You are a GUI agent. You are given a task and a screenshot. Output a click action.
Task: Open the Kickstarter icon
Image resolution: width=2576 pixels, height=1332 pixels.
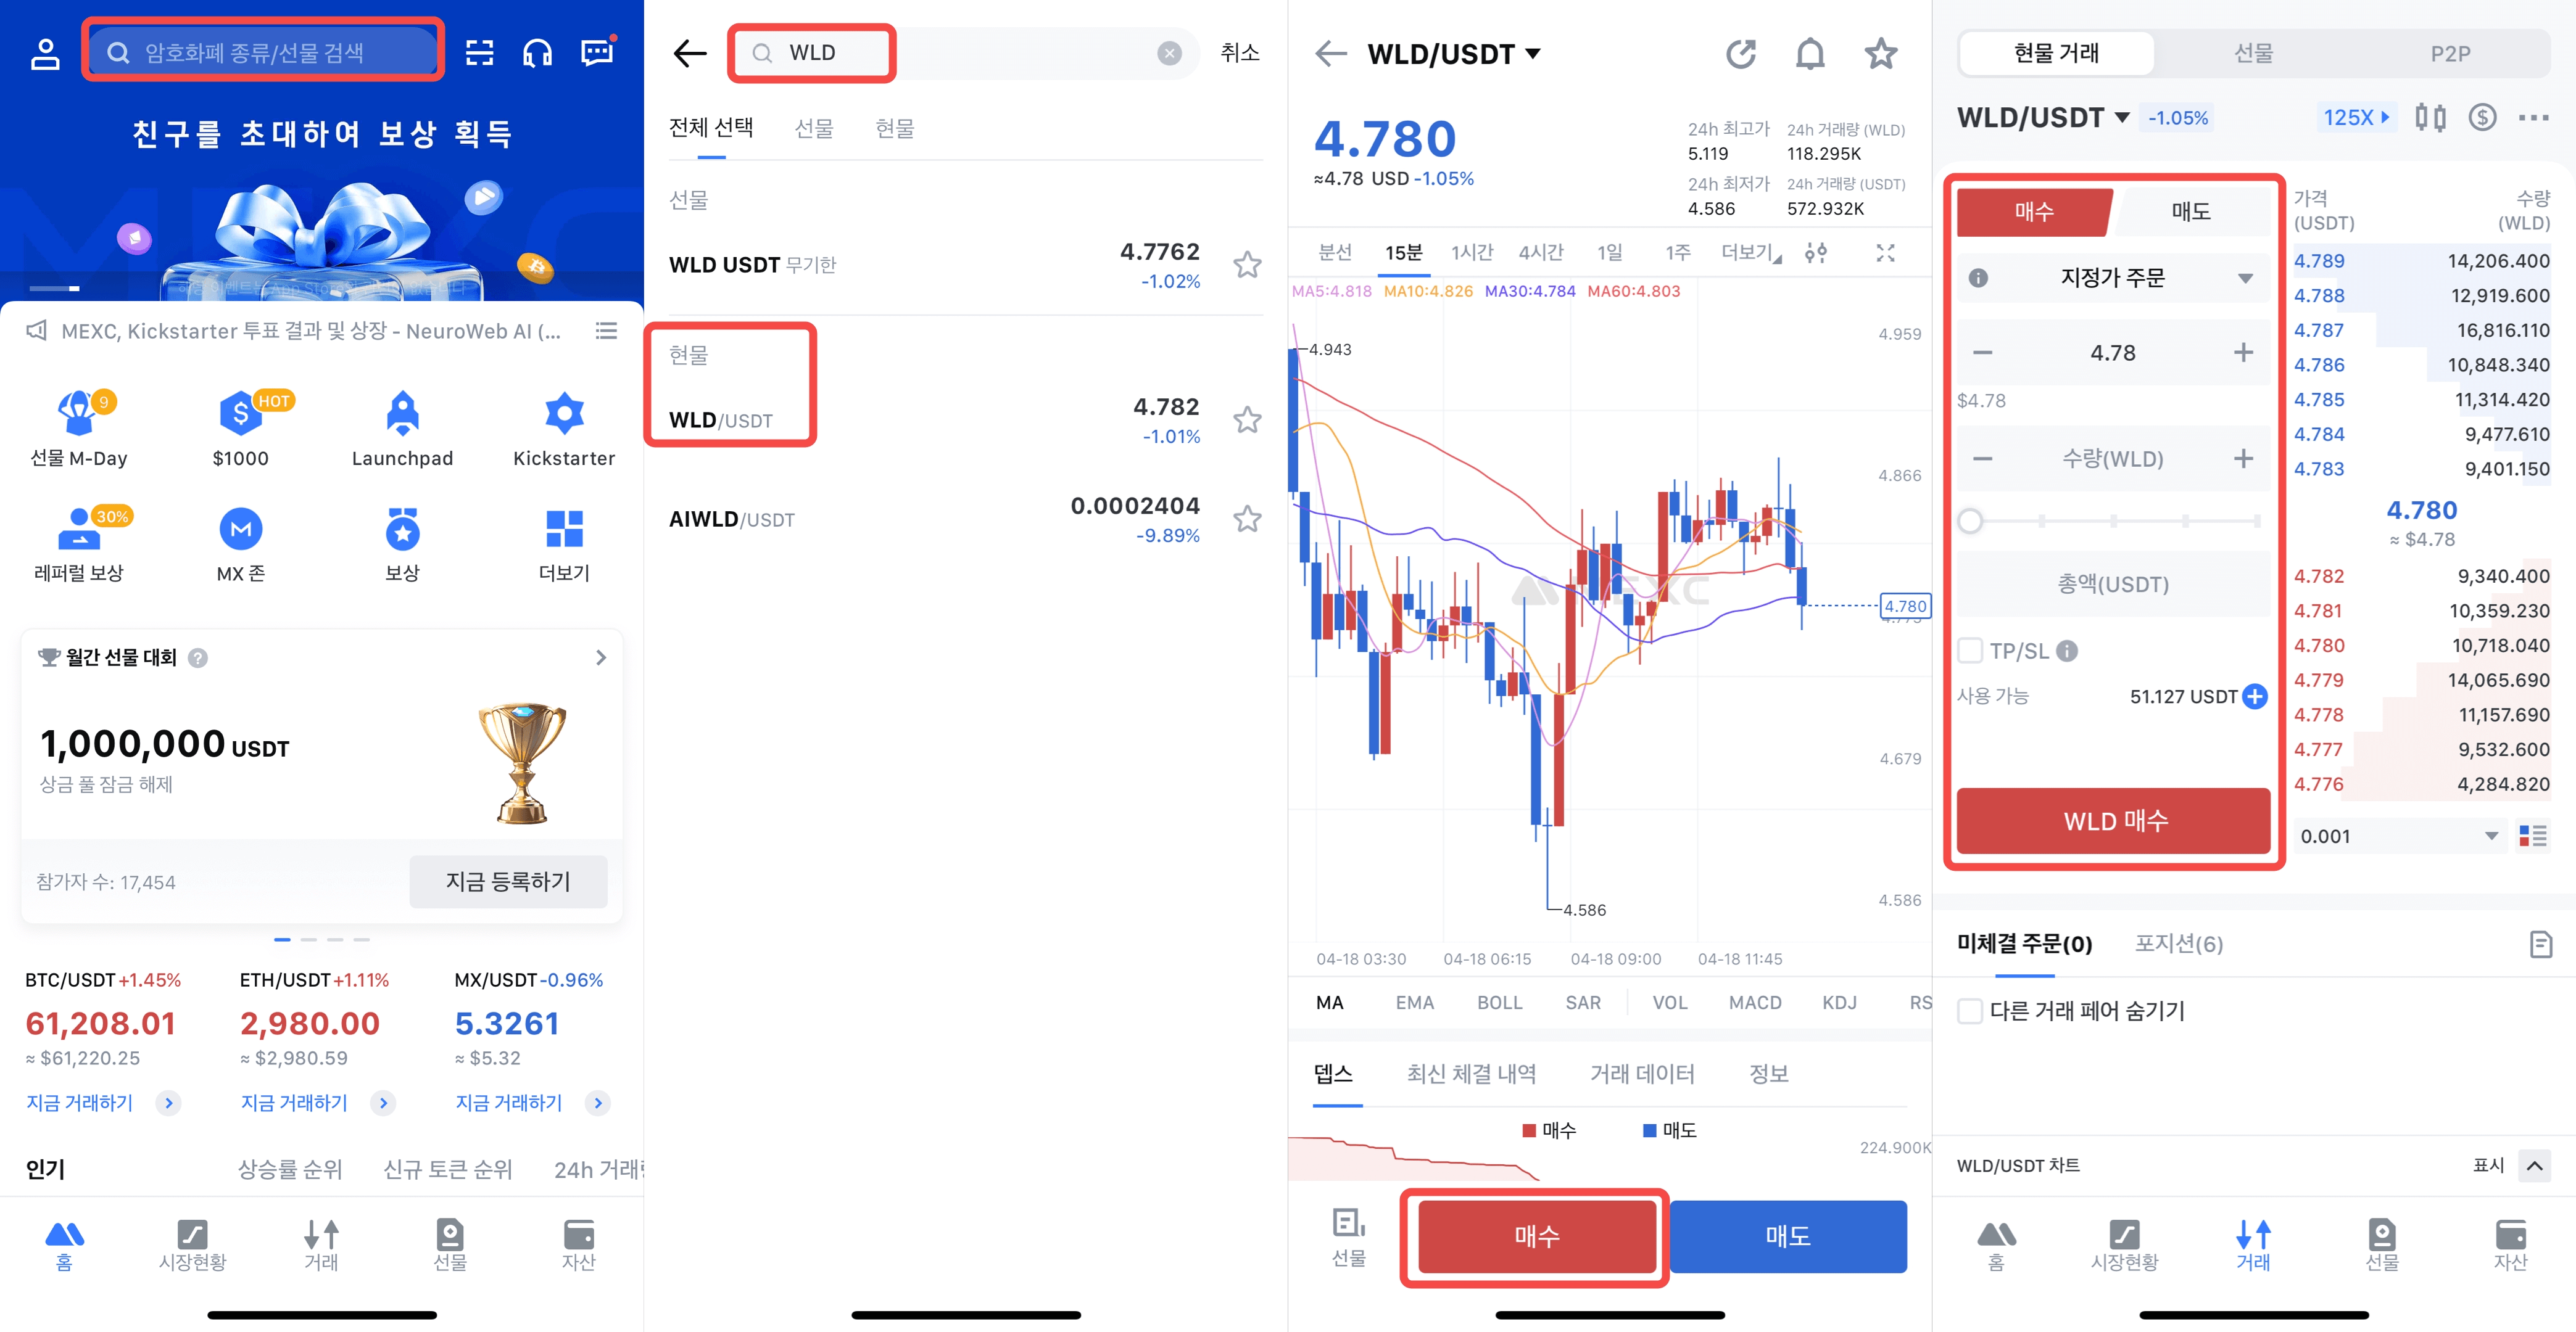[564, 413]
